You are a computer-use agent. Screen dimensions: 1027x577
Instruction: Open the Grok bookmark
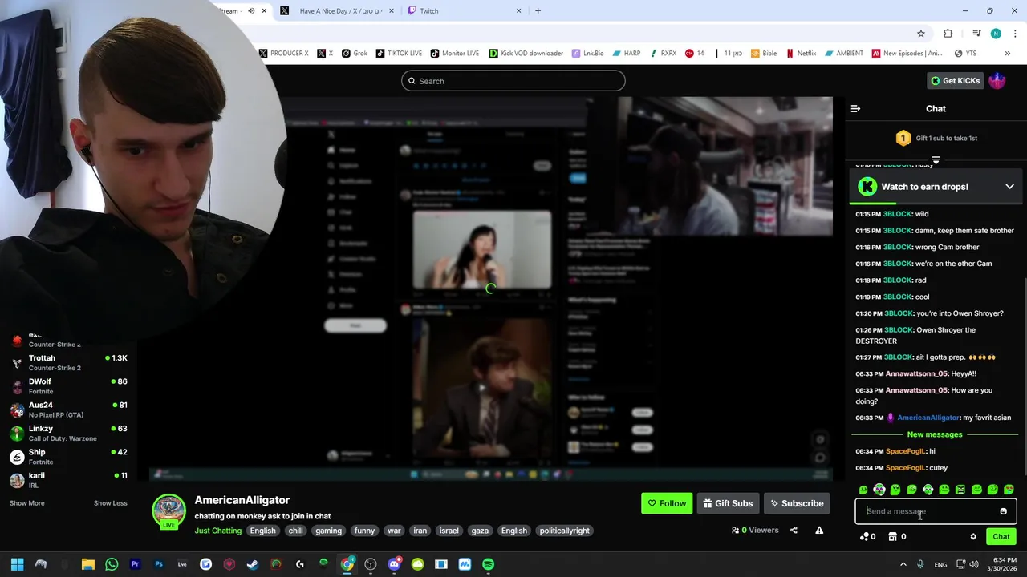355,53
